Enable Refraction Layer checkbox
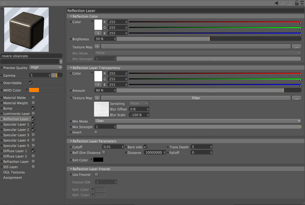This screenshot has width=305, height=205. 34,161
